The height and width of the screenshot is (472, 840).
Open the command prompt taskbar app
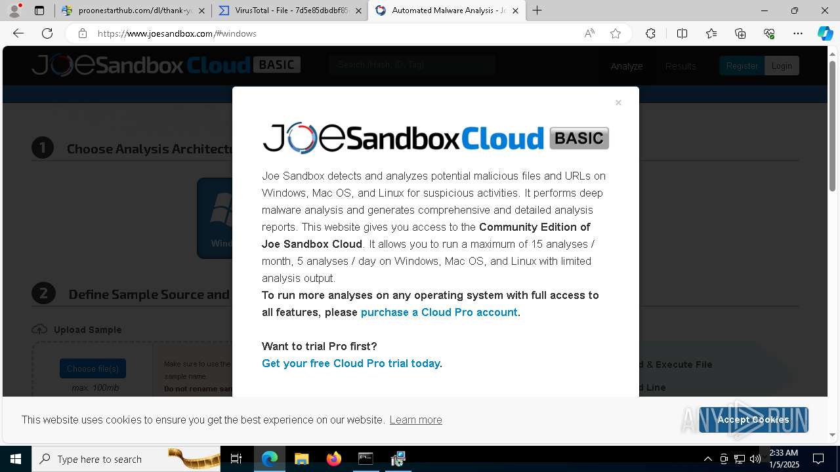(366, 459)
